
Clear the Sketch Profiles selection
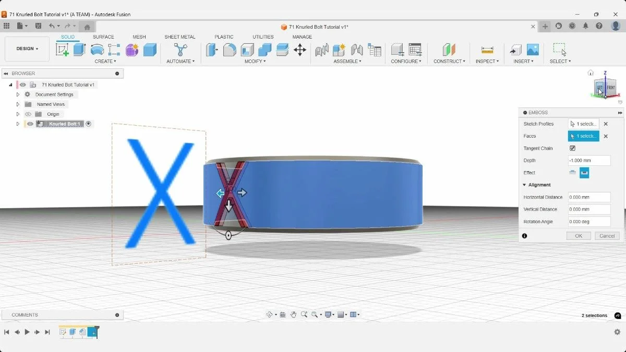tap(606, 124)
